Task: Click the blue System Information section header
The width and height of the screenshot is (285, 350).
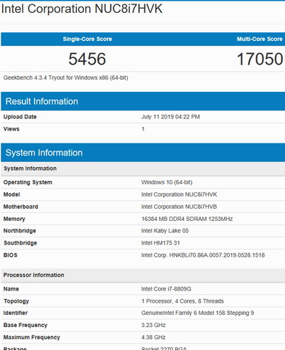Action: pyautogui.click(x=143, y=153)
